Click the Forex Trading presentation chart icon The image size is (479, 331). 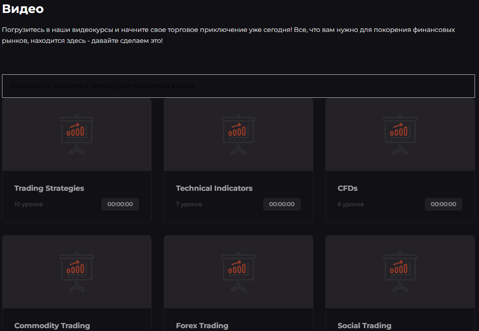click(238, 272)
